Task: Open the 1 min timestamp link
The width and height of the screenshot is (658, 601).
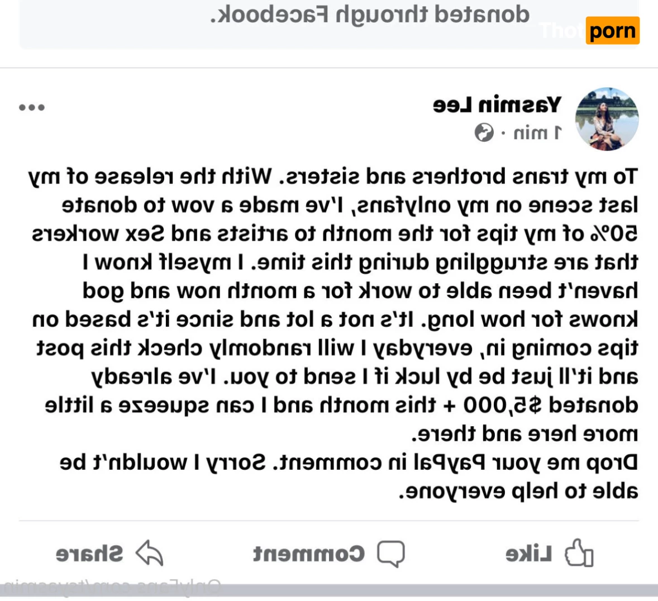Action: pos(537,133)
